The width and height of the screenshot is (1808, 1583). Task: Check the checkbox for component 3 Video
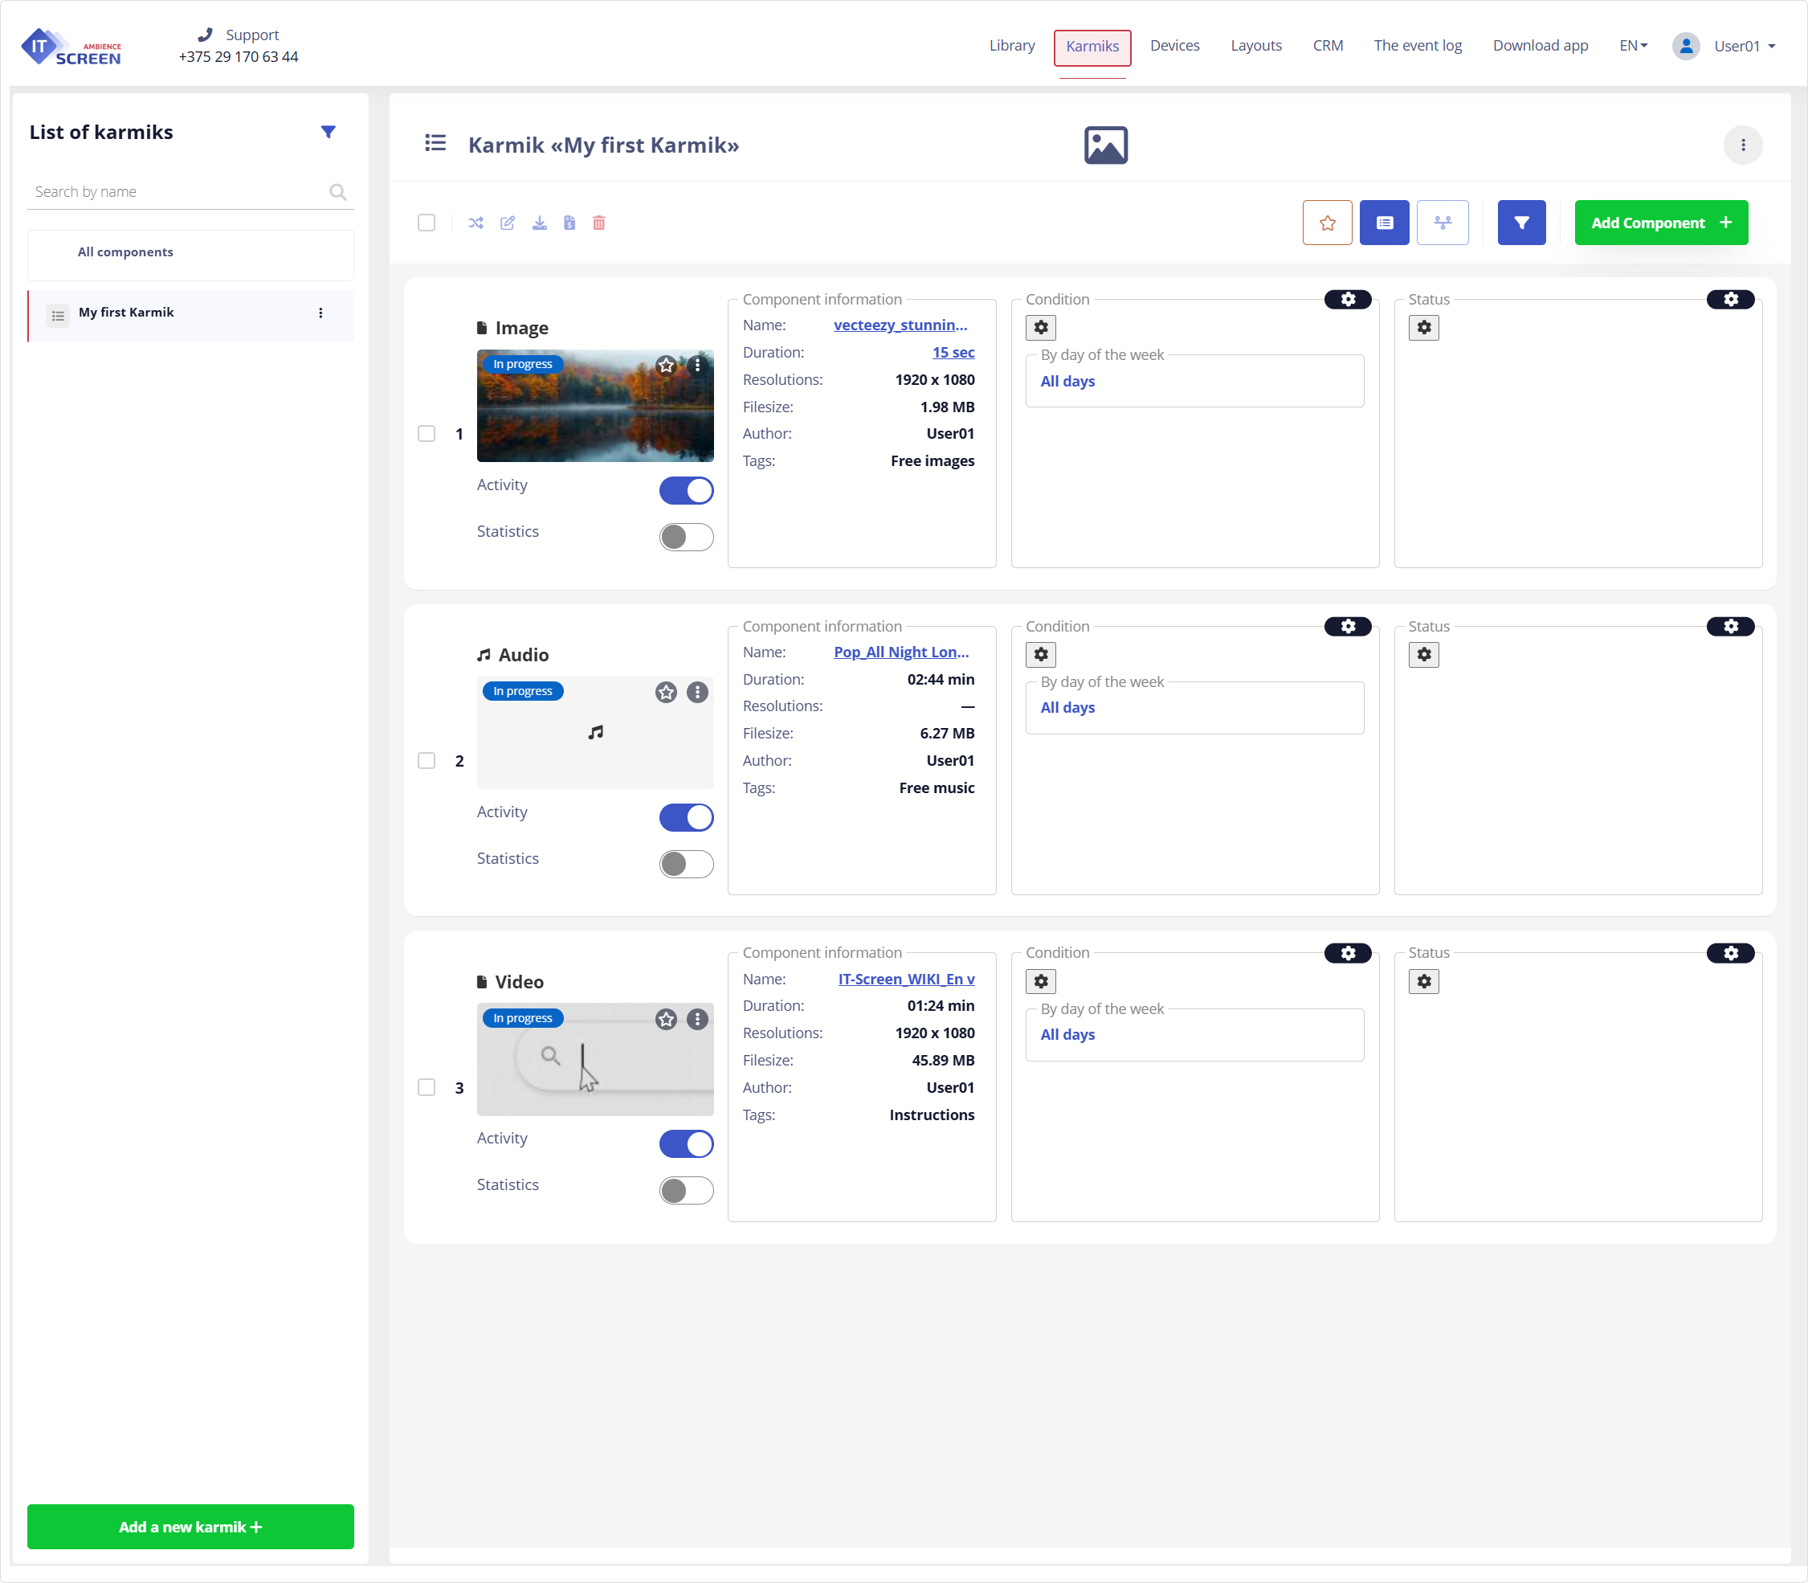(x=426, y=1087)
